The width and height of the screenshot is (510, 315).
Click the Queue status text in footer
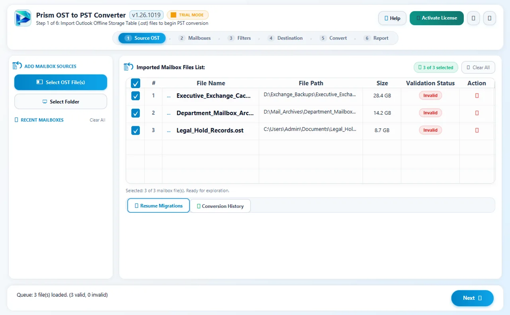coord(62,295)
